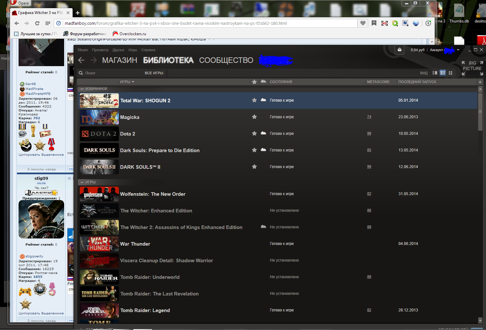Viewport: 486px width, 330px height.
Task: Click the favorite star on Dark Souls: Prepare to Die
Action: click(254, 150)
